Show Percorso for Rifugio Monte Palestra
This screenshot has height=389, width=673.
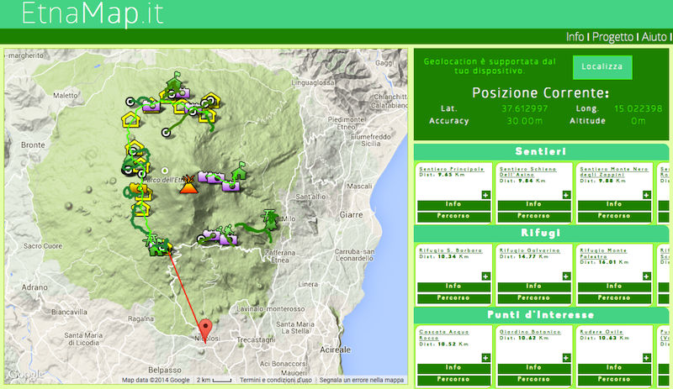pyautogui.click(x=614, y=297)
